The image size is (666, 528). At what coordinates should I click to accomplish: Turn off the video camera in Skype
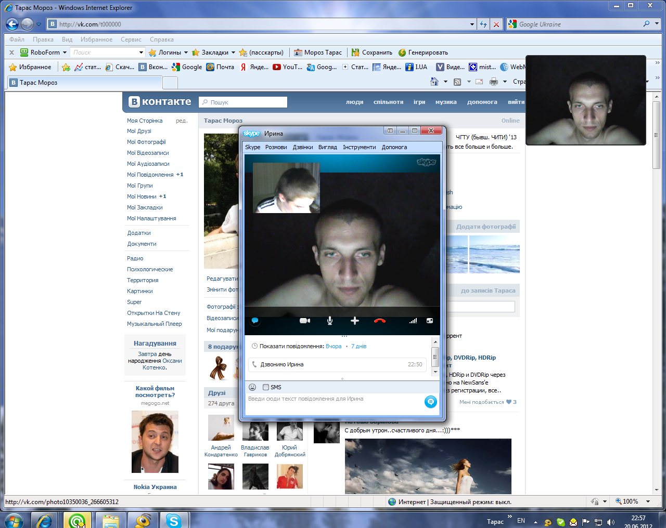305,321
